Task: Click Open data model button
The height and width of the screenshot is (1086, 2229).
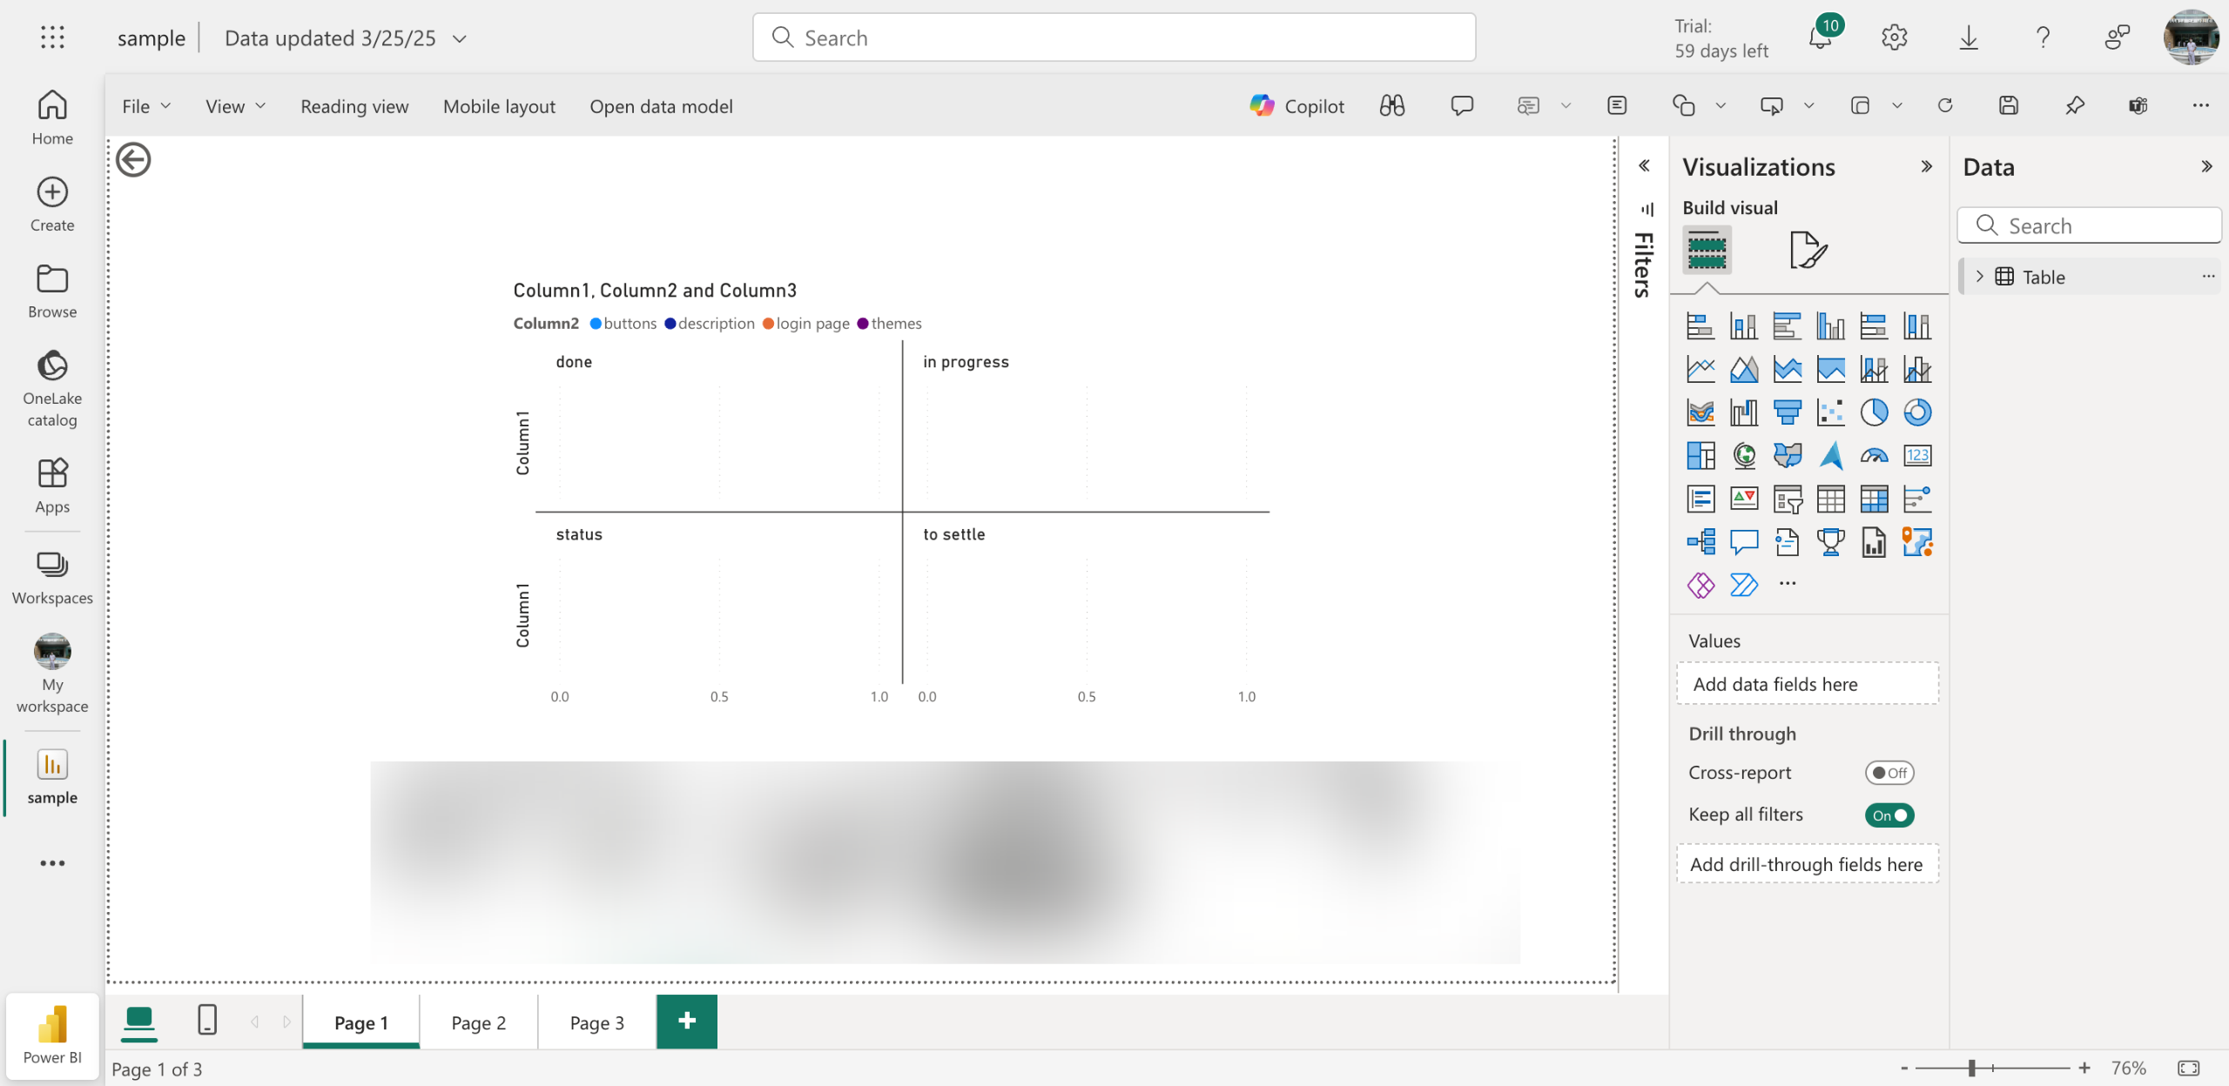Action: point(661,106)
